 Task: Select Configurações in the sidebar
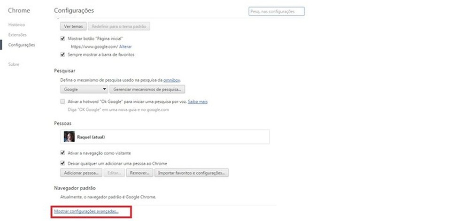point(22,45)
